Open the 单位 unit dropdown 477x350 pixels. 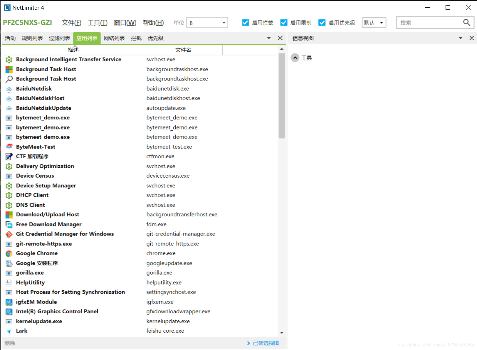pos(207,23)
